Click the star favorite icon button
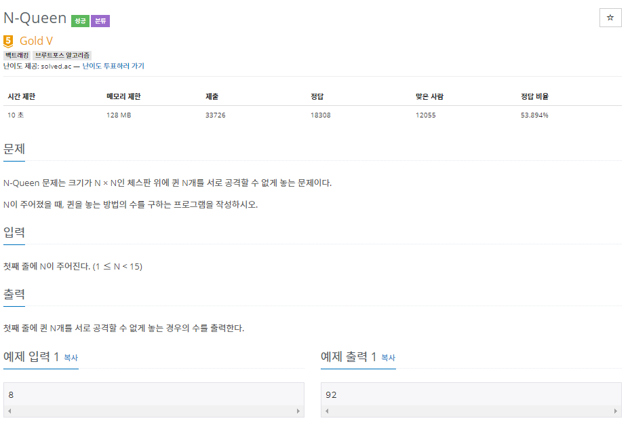This screenshot has width=630, height=425. (610, 18)
